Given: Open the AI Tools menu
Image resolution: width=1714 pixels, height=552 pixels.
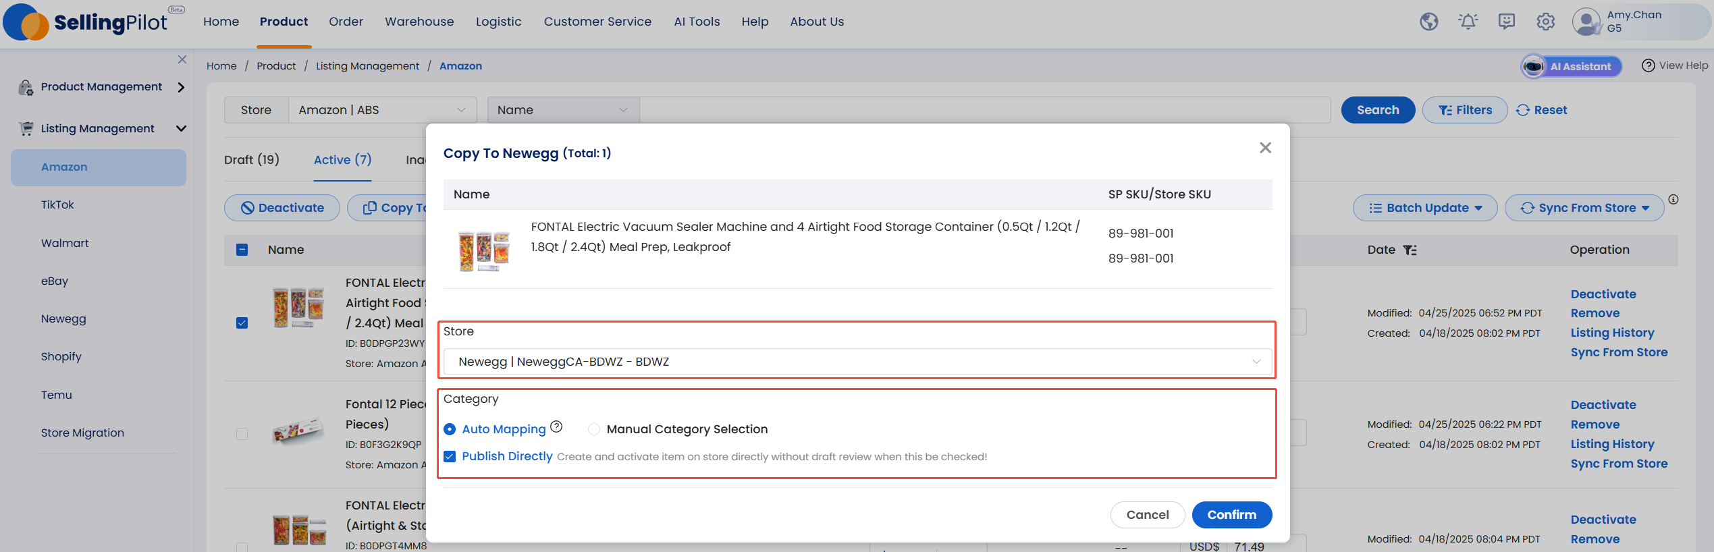Looking at the screenshot, I should point(697,22).
